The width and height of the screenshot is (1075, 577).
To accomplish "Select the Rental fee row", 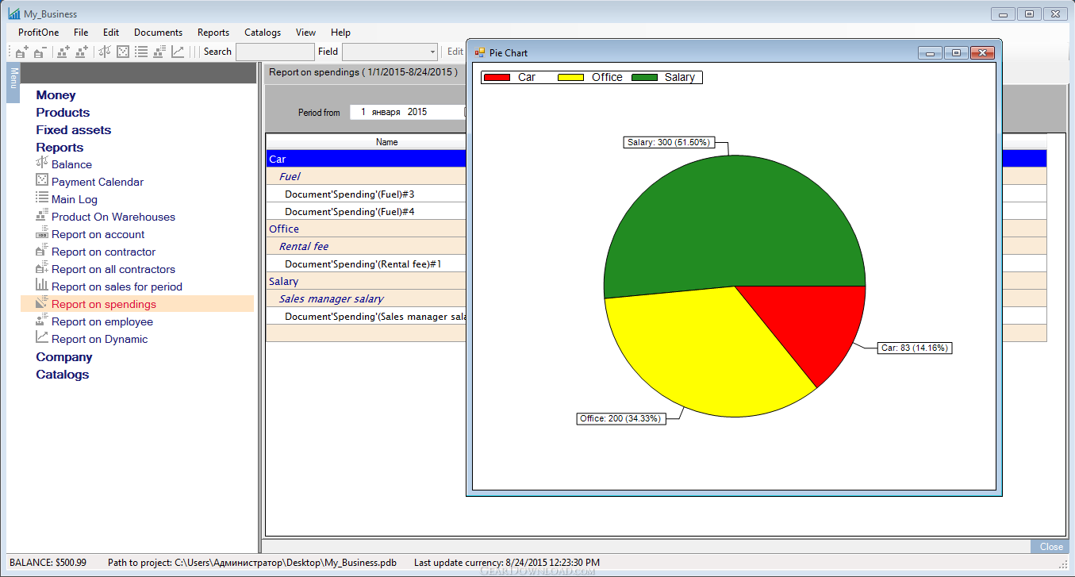I will point(366,246).
